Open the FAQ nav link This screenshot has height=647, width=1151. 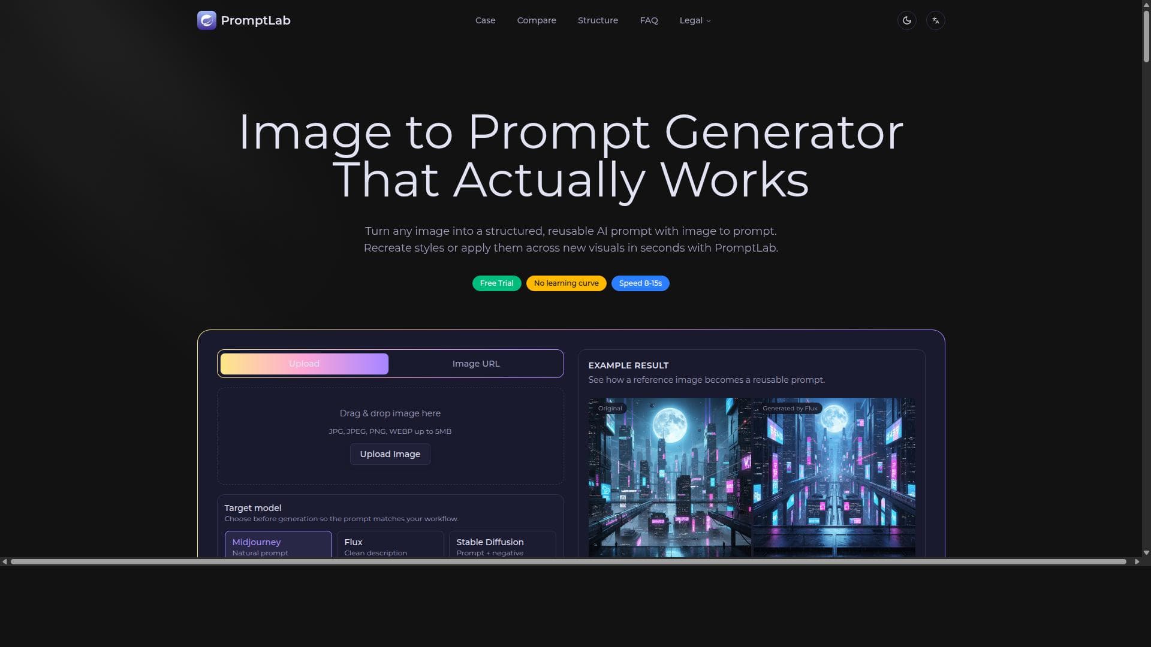(649, 20)
